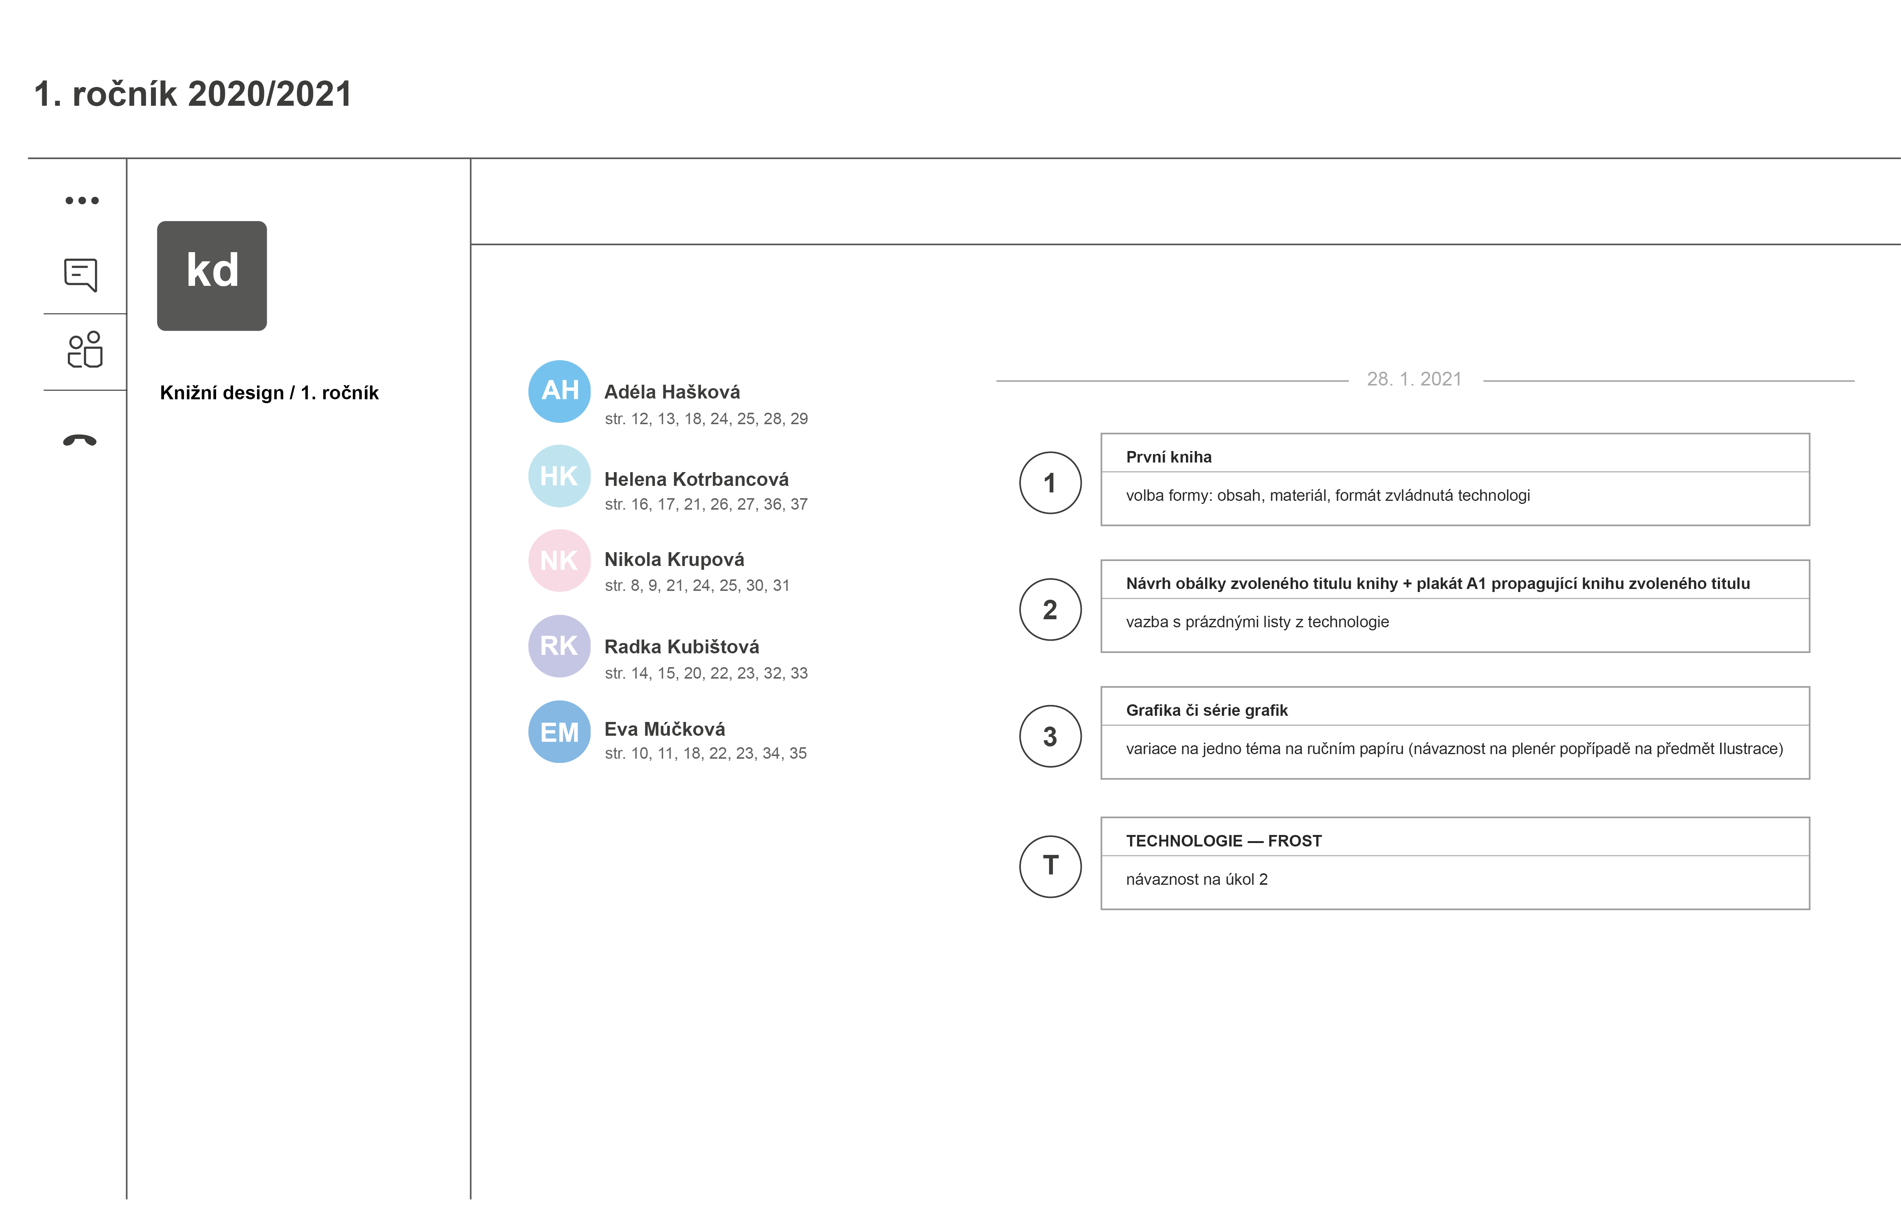The image size is (1901, 1222).
Task: Select text vazba s prázdnými listy z technologie
Action: click(1257, 622)
